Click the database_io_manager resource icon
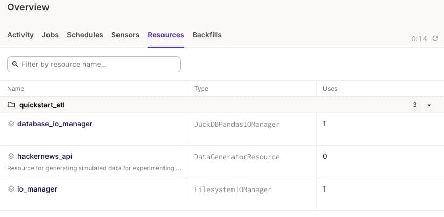Viewport: 444px width, 217px height. [11, 124]
